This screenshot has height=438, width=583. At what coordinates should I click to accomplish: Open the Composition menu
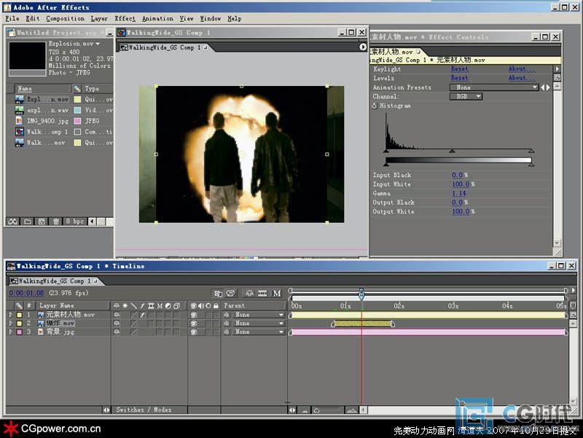point(66,18)
